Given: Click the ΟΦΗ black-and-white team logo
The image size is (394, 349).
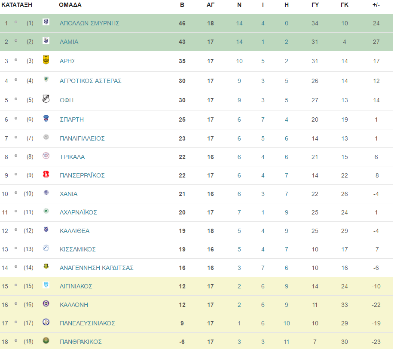Looking at the screenshot, I should (46, 99).
